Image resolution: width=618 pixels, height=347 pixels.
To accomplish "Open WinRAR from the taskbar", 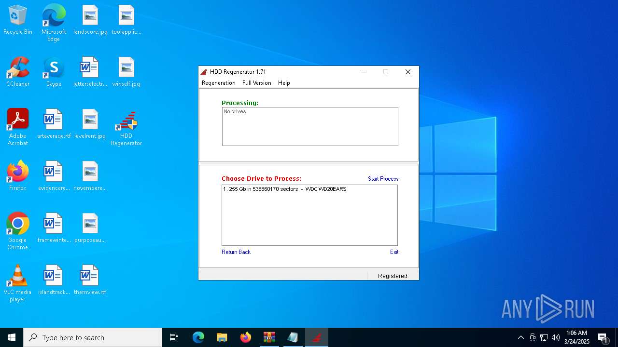I will 269,337.
